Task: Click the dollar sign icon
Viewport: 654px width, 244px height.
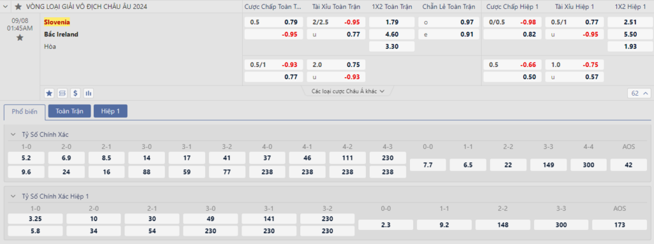Action: 75,93
